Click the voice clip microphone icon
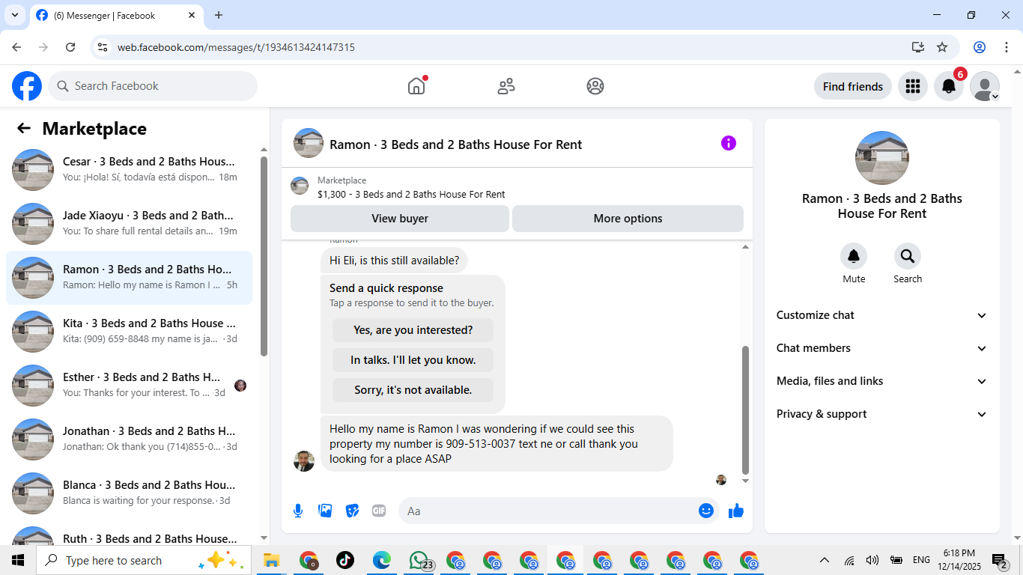Image resolution: width=1023 pixels, height=575 pixels. (298, 511)
